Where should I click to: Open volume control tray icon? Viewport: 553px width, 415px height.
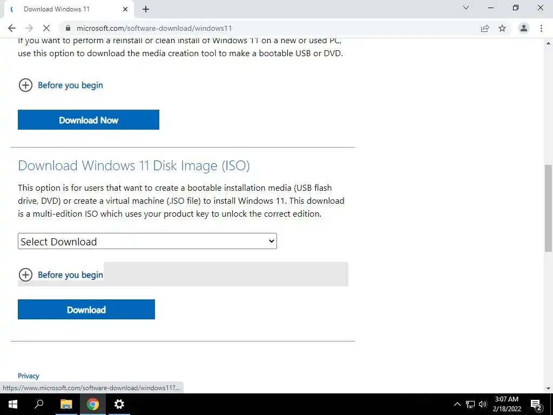[x=483, y=404]
